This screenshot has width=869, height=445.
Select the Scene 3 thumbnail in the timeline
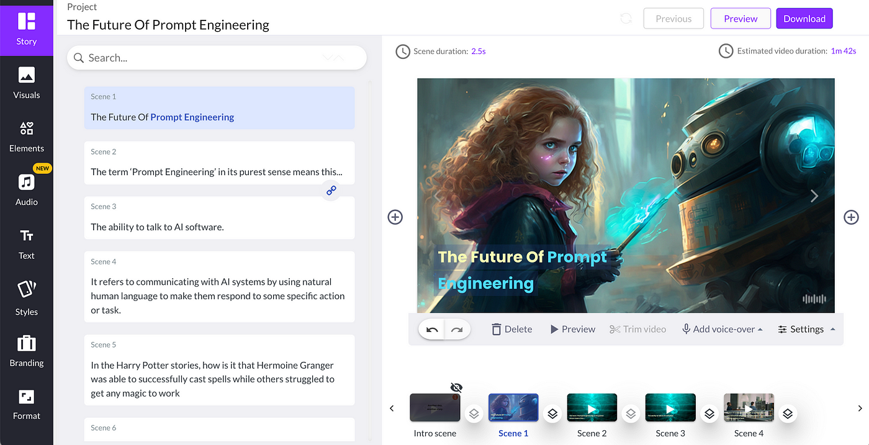coord(670,408)
